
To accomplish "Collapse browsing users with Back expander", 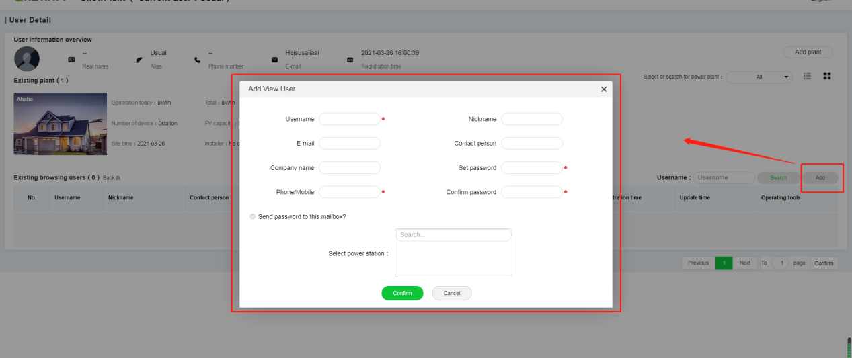I will point(112,178).
